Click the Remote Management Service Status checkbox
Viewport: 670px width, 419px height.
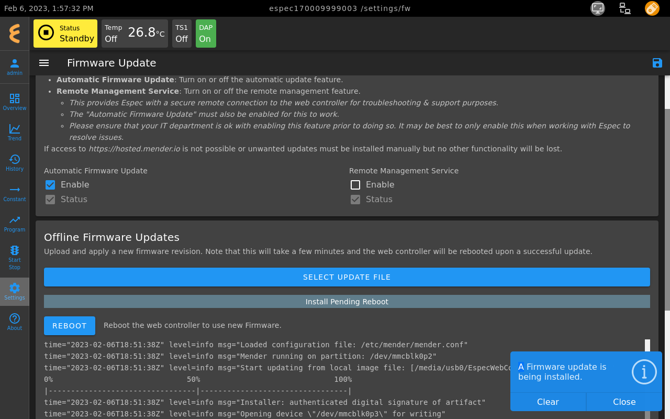(x=355, y=200)
